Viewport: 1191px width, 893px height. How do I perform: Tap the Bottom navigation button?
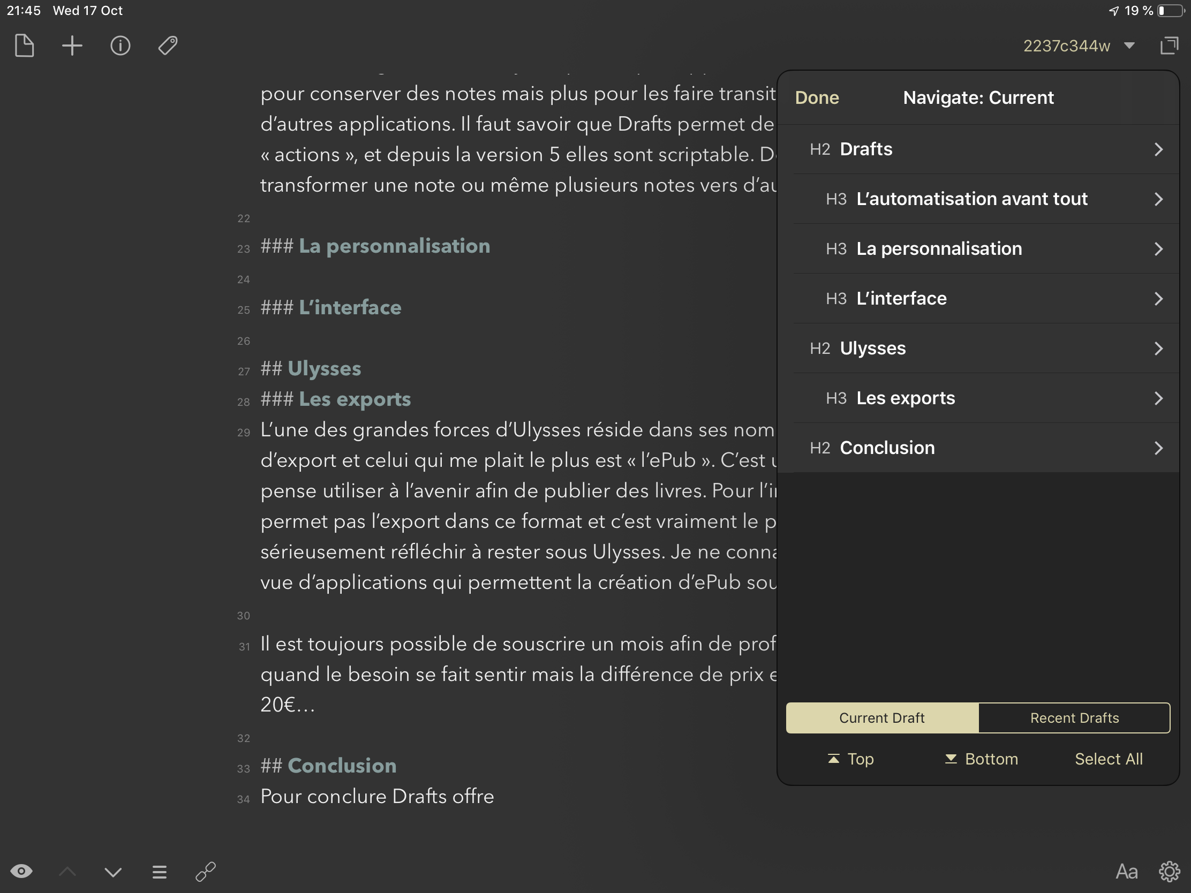pyautogui.click(x=982, y=759)
